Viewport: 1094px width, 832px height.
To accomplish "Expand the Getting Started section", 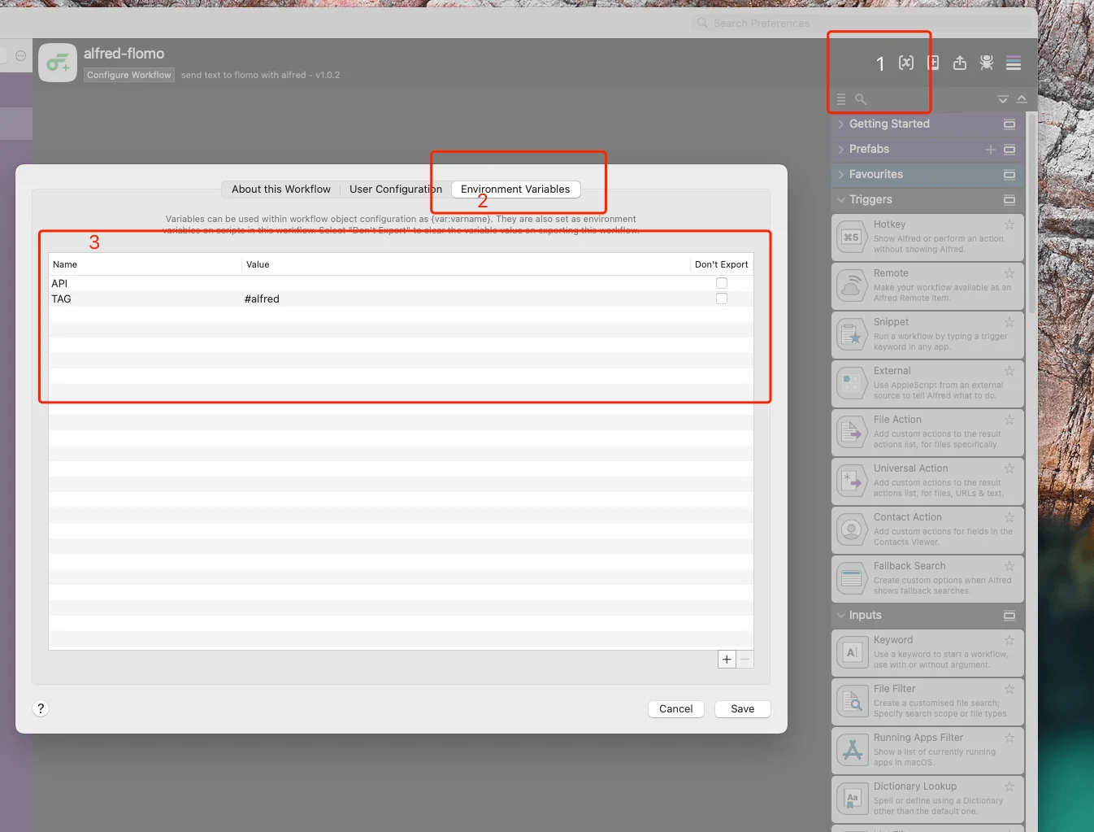I will [841, 124].
